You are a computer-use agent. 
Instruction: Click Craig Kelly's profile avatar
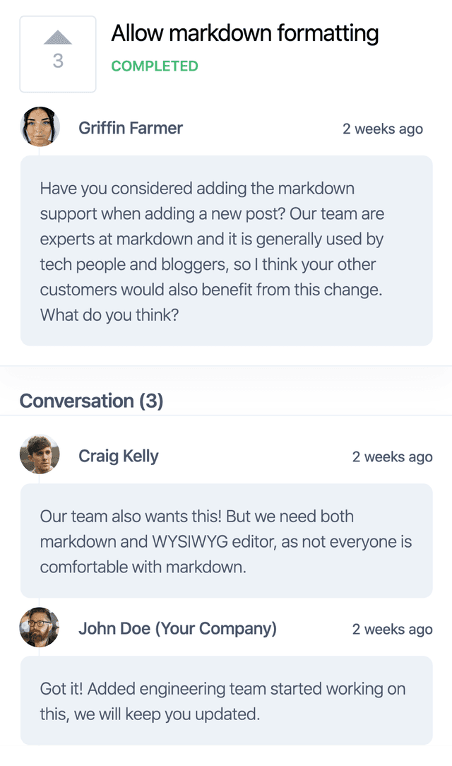[40, 455]
